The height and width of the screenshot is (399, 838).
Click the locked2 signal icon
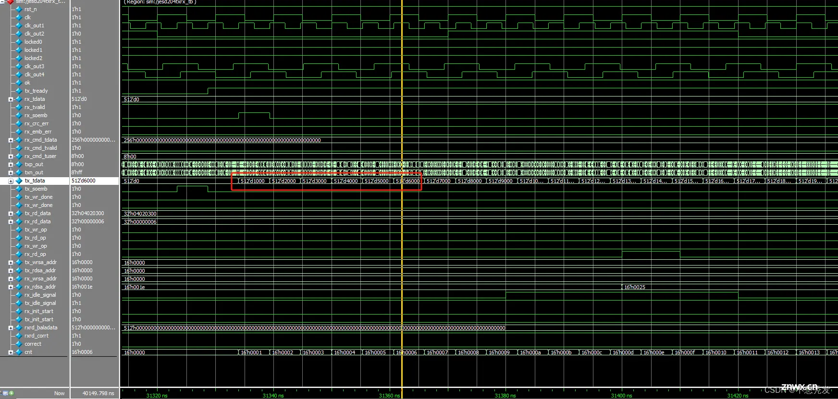click(x=19, y=58)
